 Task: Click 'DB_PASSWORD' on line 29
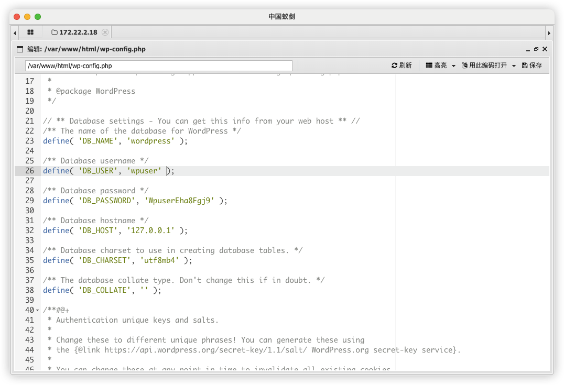pos(107,201)
